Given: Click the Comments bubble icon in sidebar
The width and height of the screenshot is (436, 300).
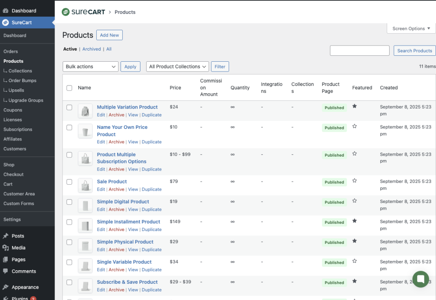Looking at the screenshot, I should point(6,271).
